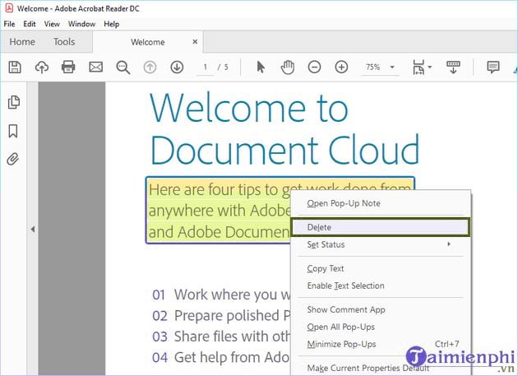Open Attachments paperclip panel
Screen dimensions: 518x376
pos(13,159)
